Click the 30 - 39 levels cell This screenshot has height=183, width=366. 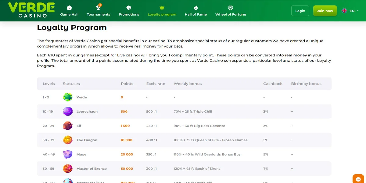[48, 140]
